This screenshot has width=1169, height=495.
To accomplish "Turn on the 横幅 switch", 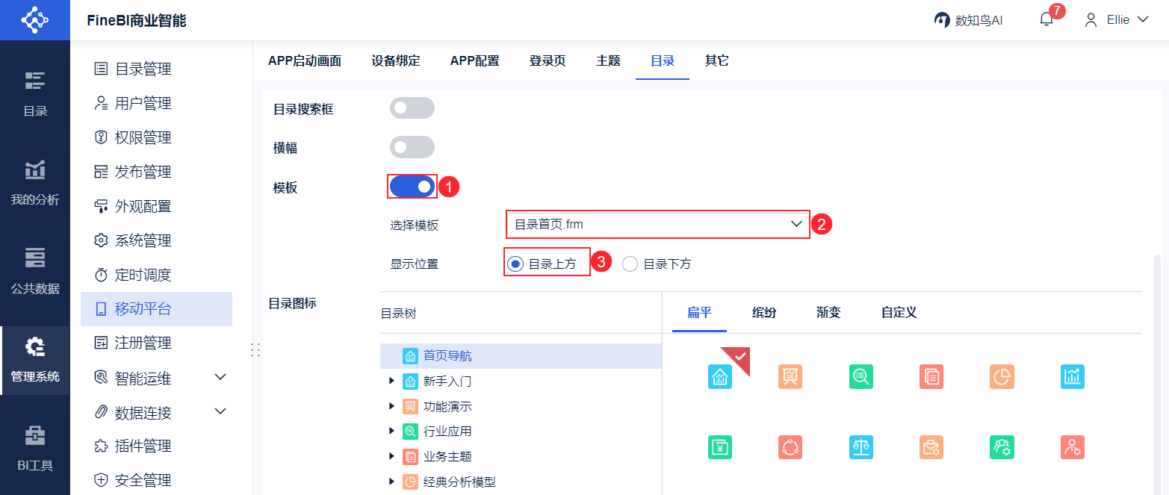I will pos(412,147).
